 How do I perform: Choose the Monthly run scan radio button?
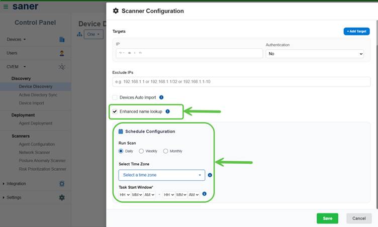(x=166, y=151)
